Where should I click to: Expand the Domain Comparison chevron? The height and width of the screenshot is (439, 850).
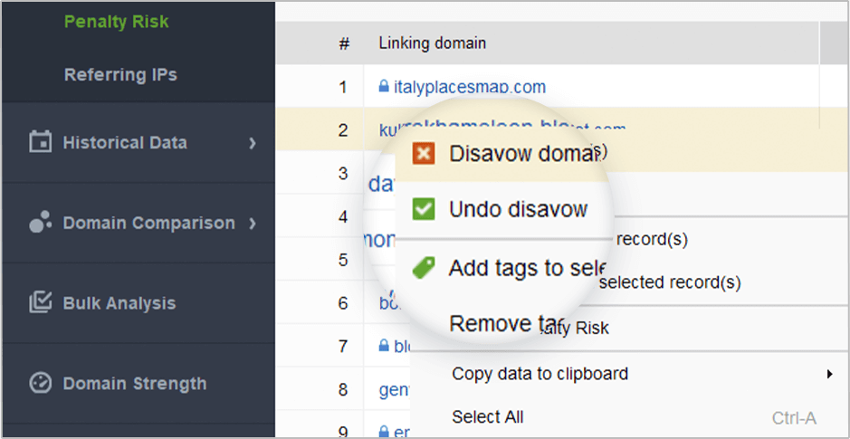click(252, 223)
